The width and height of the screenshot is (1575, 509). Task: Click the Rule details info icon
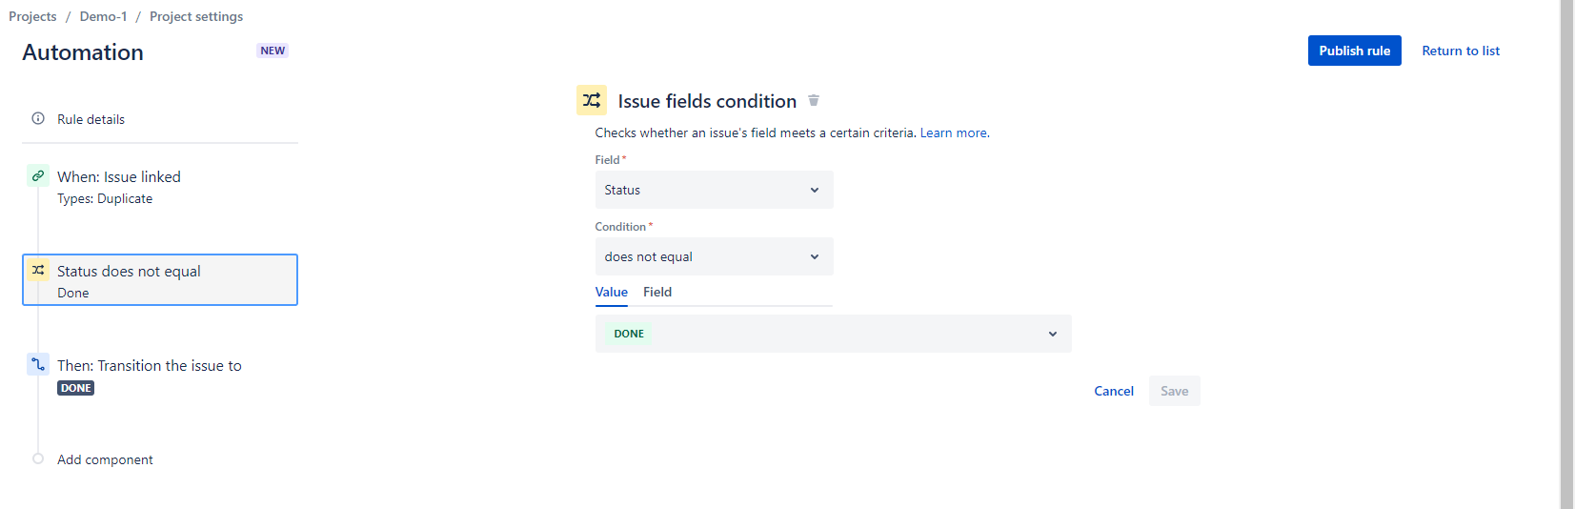click(x=38, y=119)
